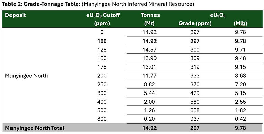Select Mlb value '9.15'
264x134 pixels.
240,67
